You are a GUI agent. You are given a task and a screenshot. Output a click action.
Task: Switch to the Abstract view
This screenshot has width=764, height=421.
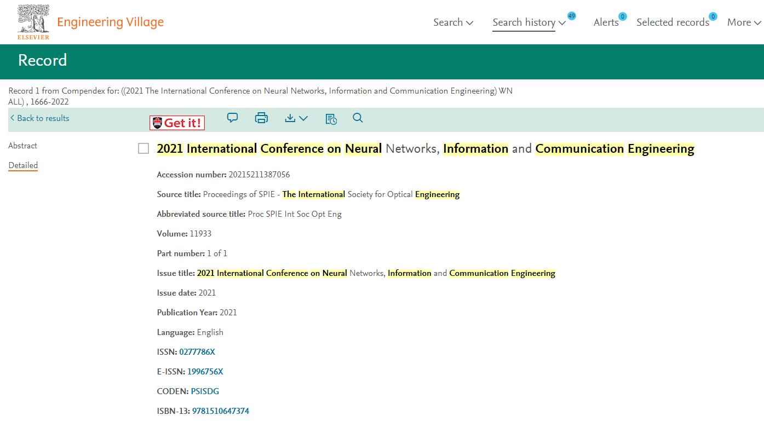(23, 146)
